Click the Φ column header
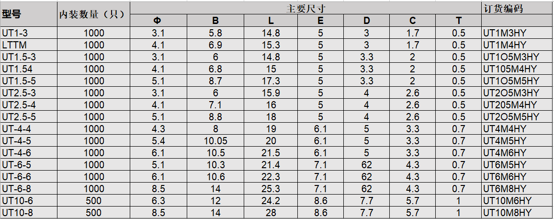Image resolution: width=554 pixels, height=219 pixels. 158,21
